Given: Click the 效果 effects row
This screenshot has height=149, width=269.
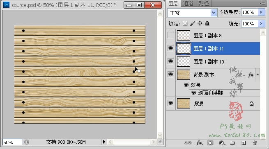Looking at the screenshot, I should click(218, 85).
